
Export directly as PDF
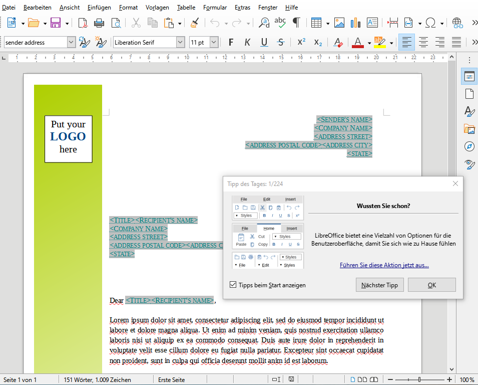tap(83, 23)
